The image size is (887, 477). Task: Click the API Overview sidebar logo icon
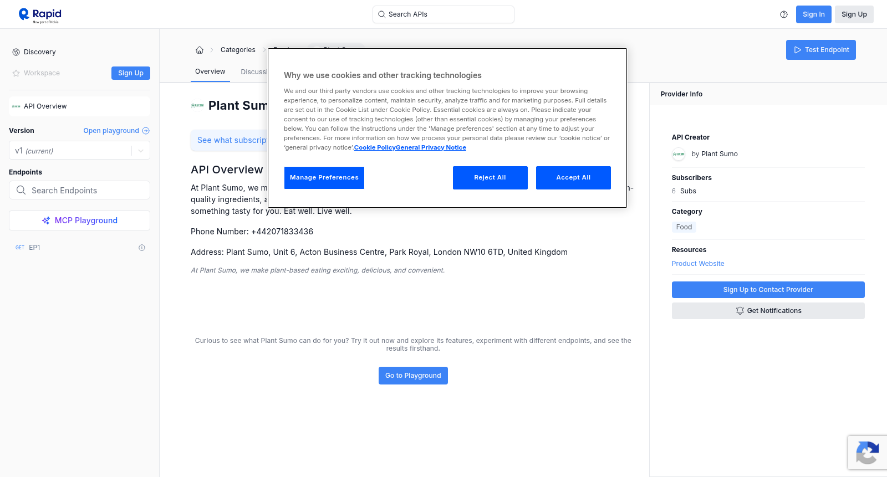16,106
